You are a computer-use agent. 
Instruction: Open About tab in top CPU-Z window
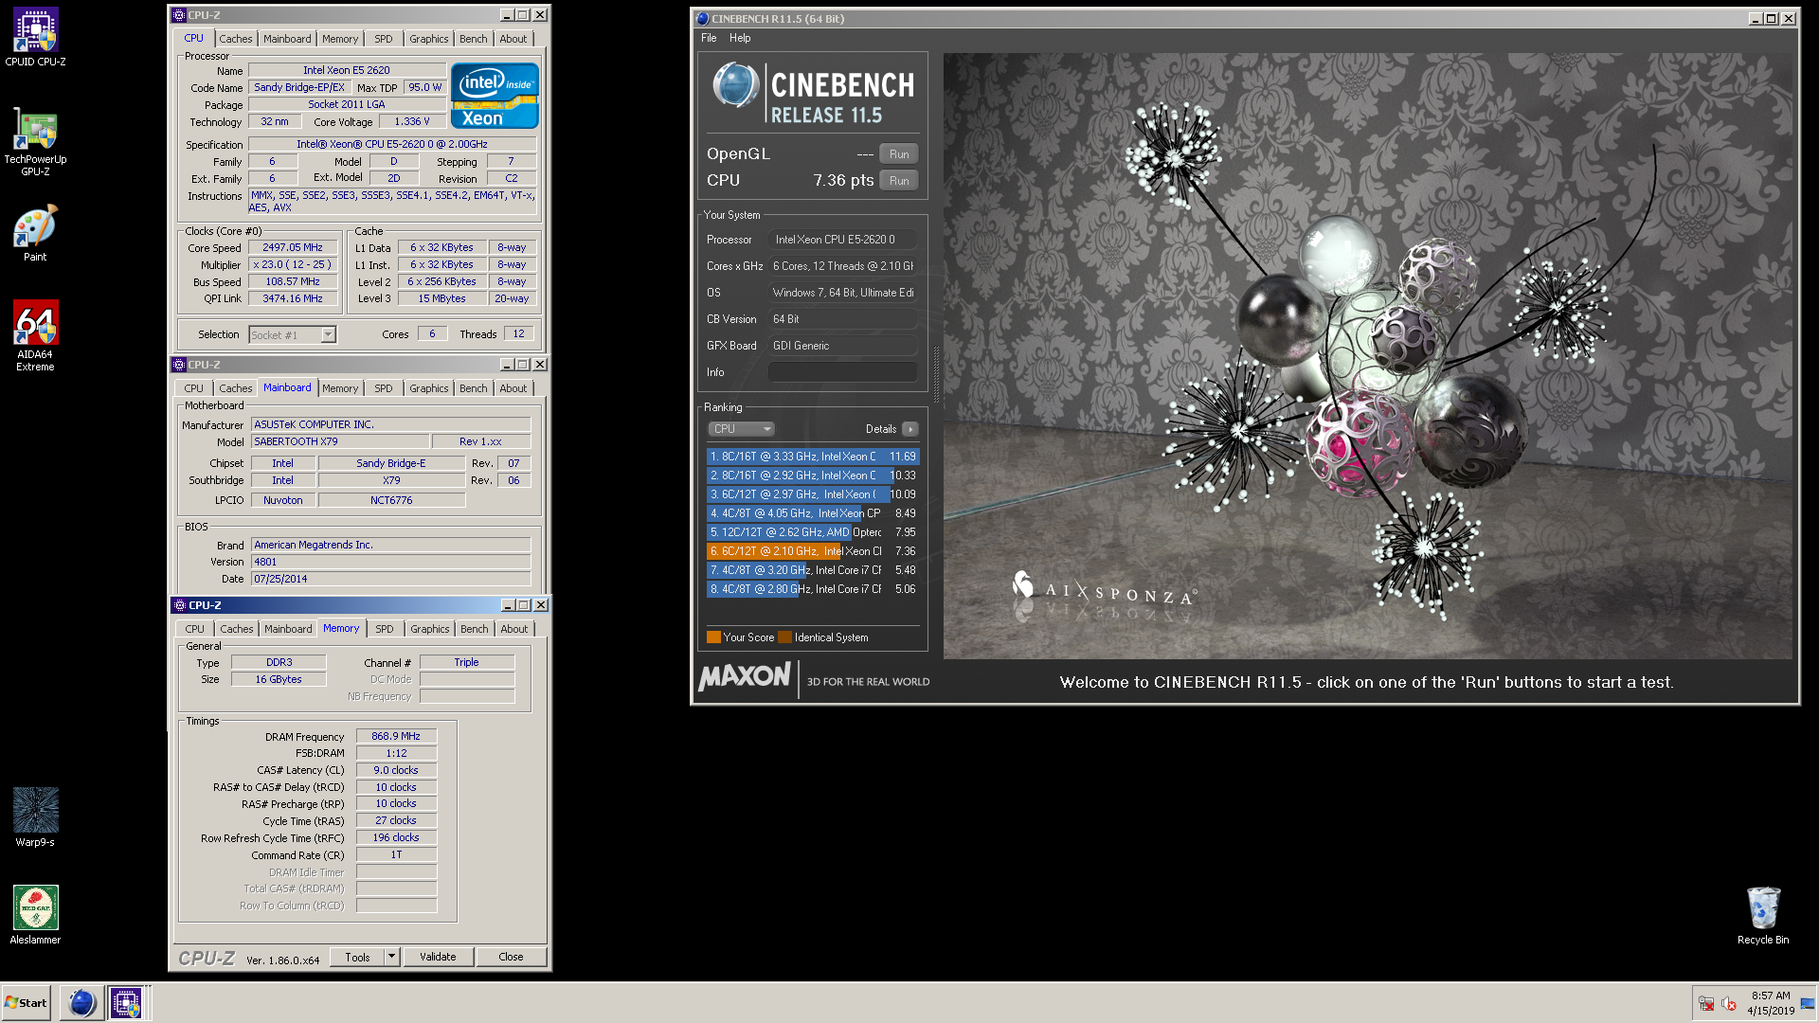pos(513,39)
